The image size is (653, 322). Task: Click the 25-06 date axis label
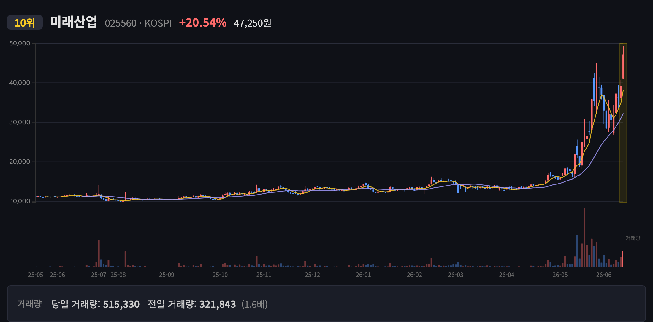[58, 275]
